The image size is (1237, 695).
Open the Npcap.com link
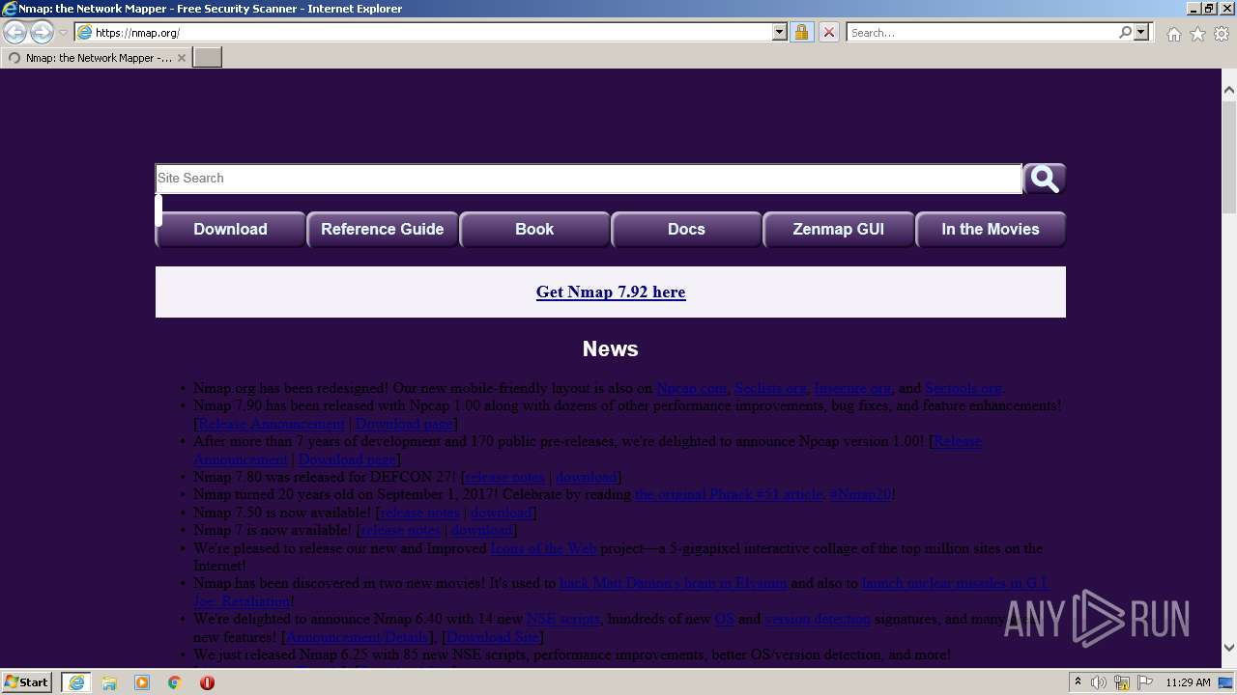(691, 388)
